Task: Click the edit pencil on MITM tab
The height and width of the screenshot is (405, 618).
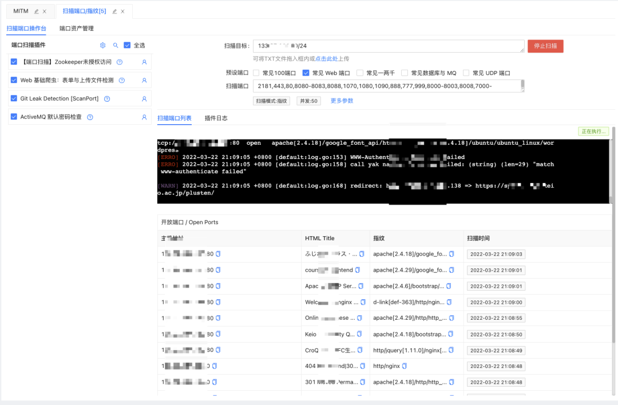Action: 36,11
